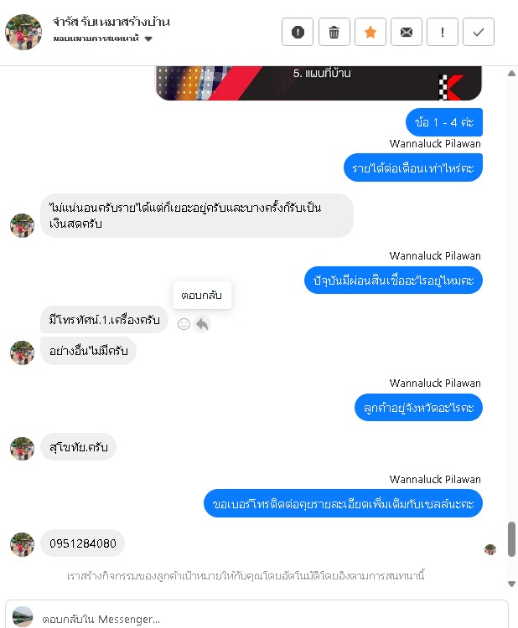Click customer avatar beside สุโขทัย message
This screenshot has height=628, width=518.
coord(22,449)
